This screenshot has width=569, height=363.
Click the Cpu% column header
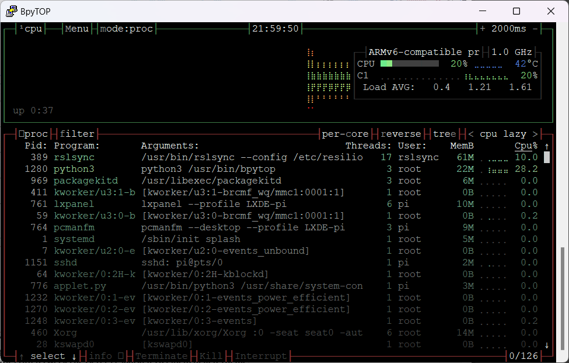point(526,146)
